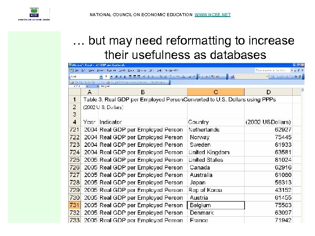The image size is (315, 236).
Task: Open the Edit menu
Action: (x=84, y=70)
